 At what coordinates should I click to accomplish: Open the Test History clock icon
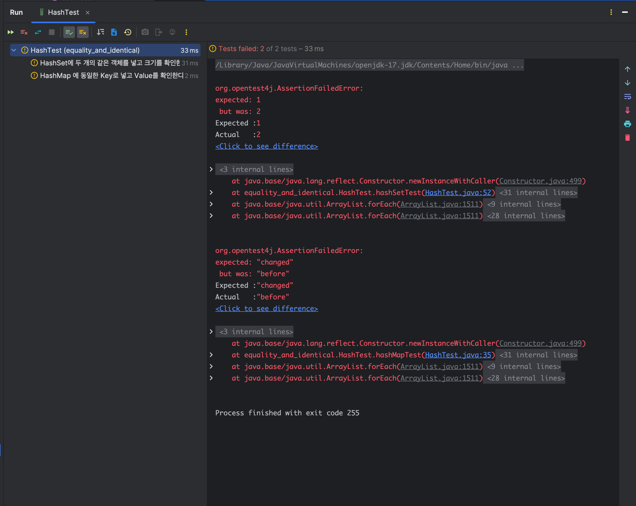click(x=128, y=32)
